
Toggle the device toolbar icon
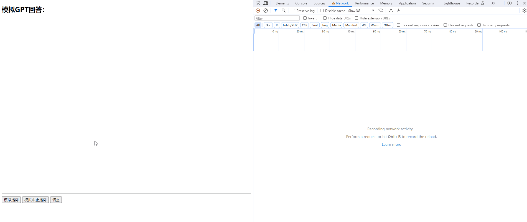pos(266,3)
